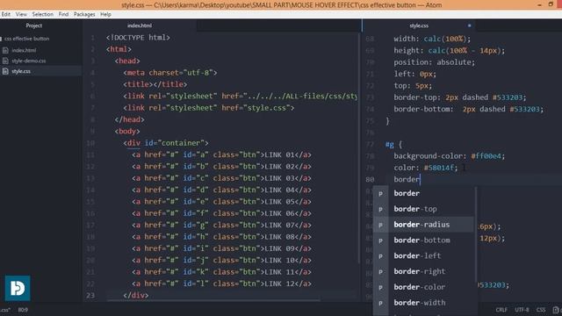This screenshot has width=562, height=316.
Task: Click the vertical scrollbar of index.html pane
Action: pyautogui.click(x=359, y=148)
